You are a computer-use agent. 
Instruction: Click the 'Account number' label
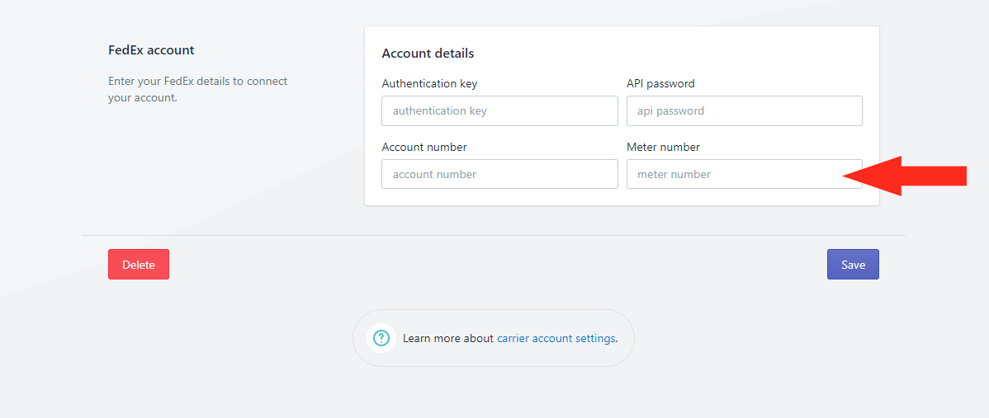pos(424,147)
